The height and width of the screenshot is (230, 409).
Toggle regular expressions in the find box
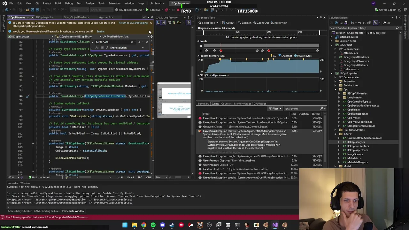click(x=107, y=48)
